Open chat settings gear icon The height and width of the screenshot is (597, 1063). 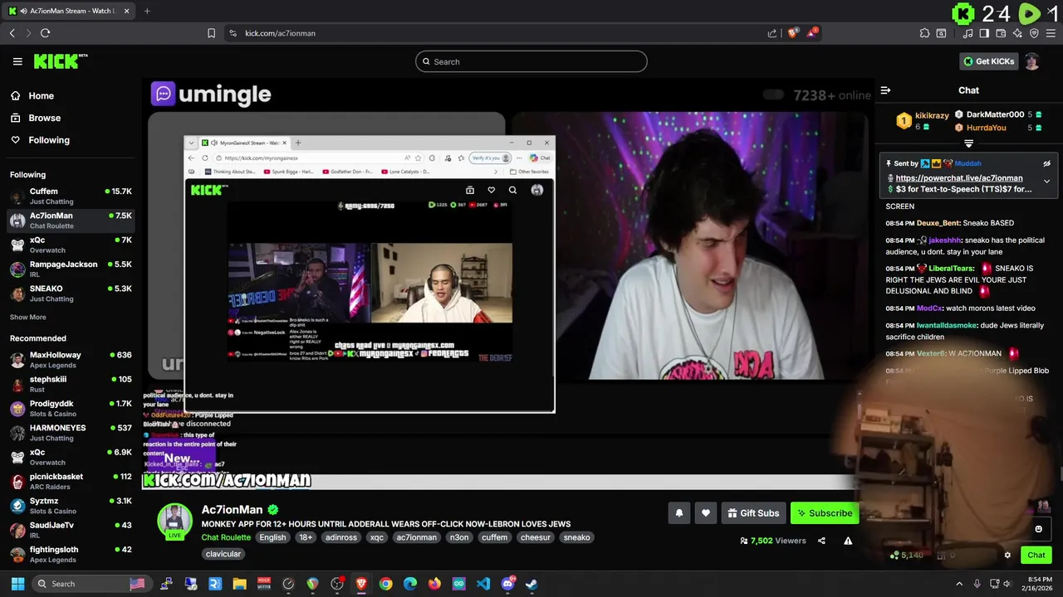[x=1007, y=555]
